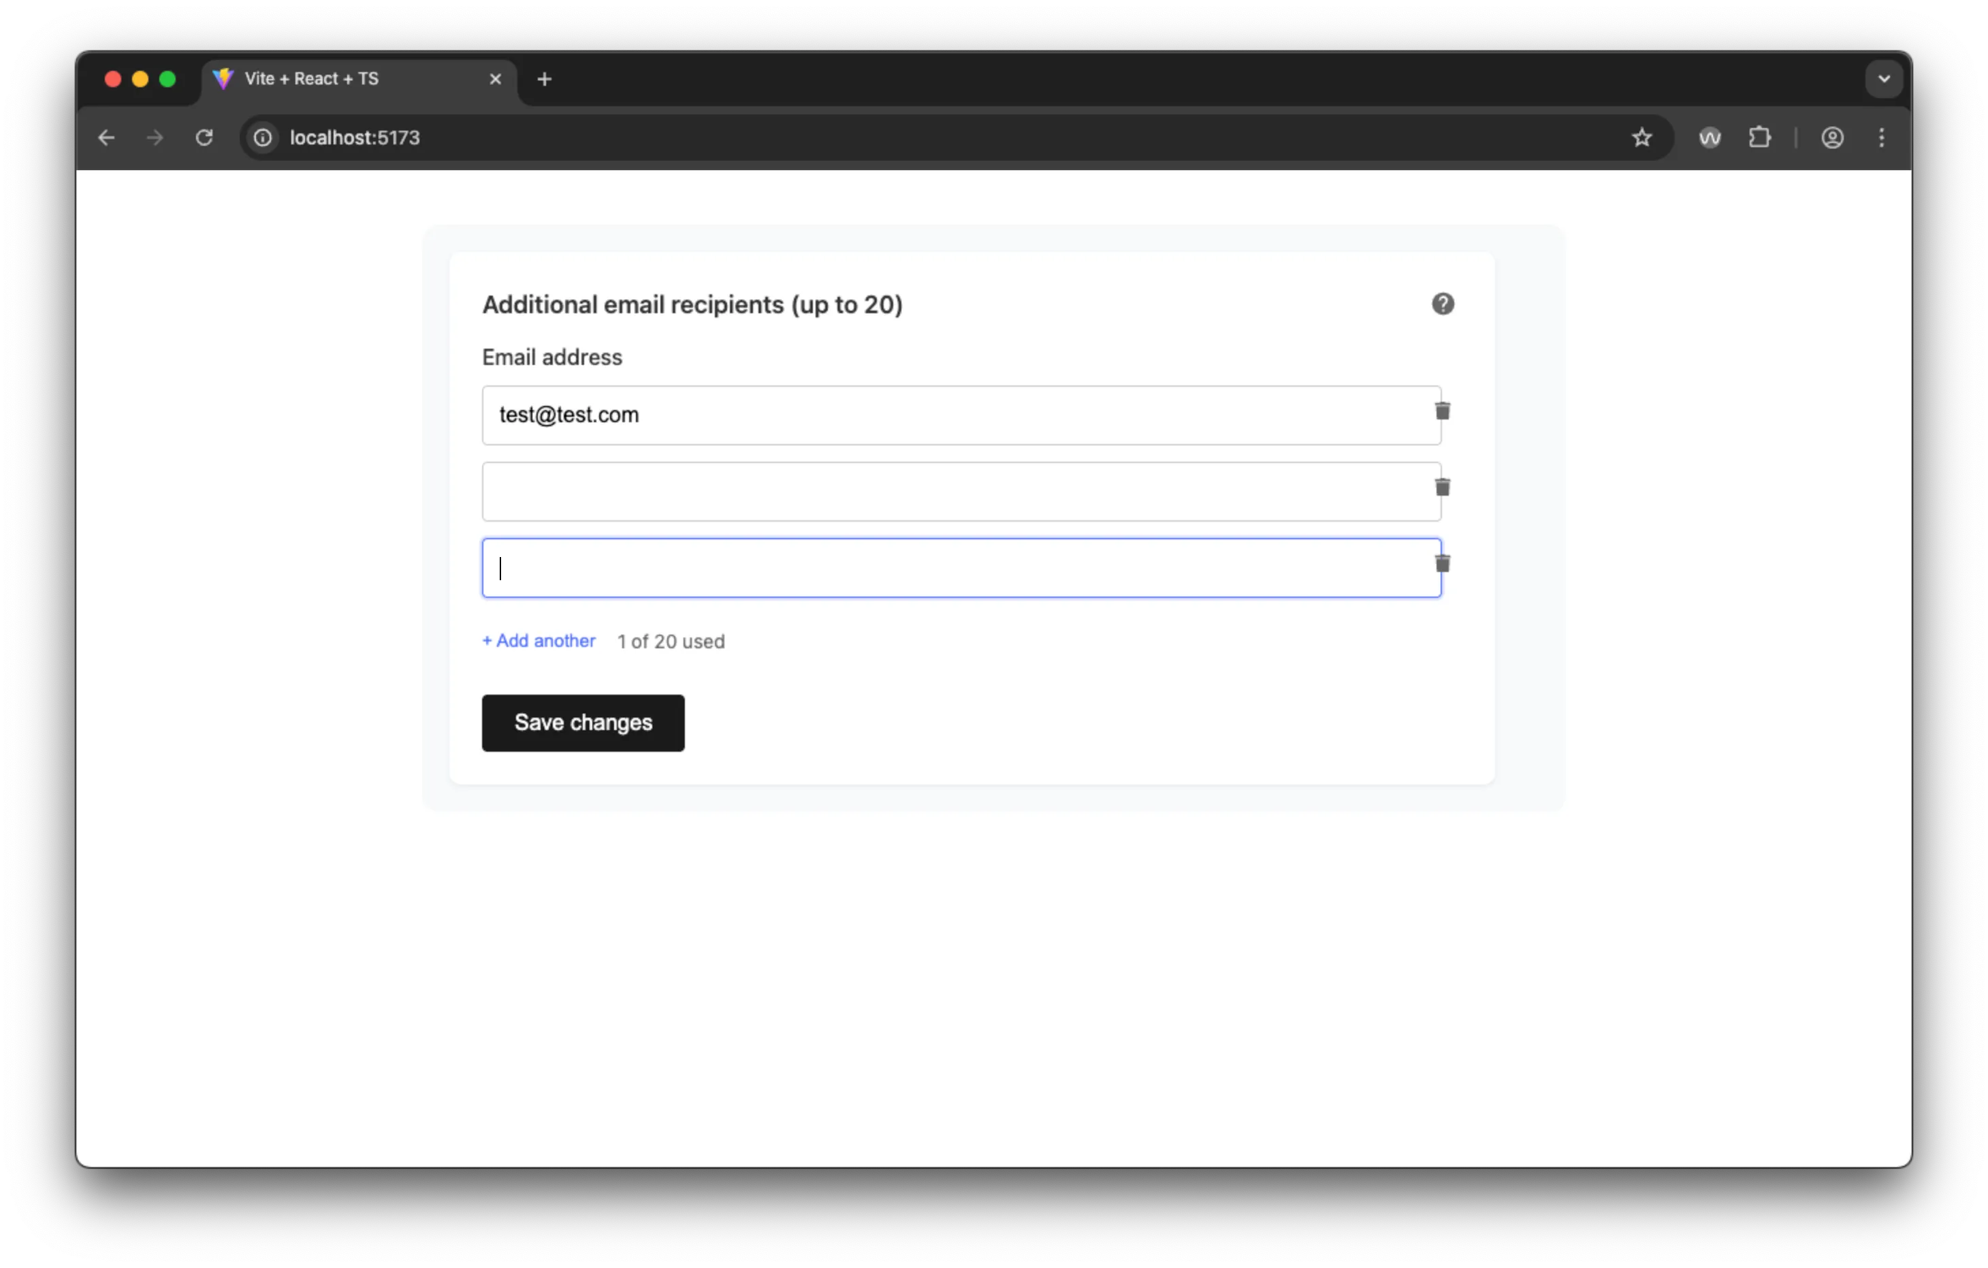The image size is (1988, 1268).
Task: Bookmark this page with the star icon
Action: [x=1641, y=137]
